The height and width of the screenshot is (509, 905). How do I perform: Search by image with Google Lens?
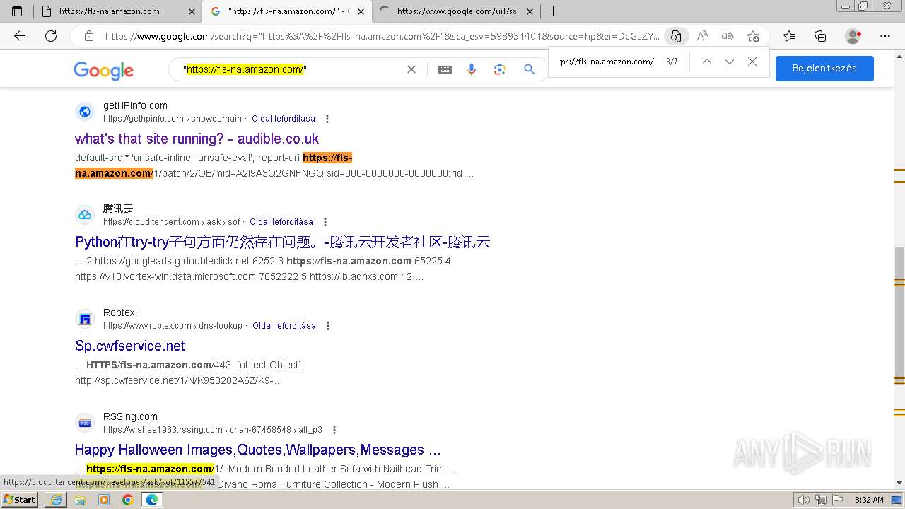[x=500, y=69]
